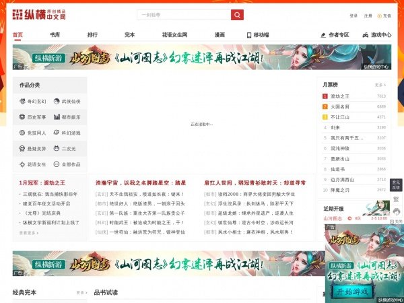Image resolution: width=404 pixels, height=303 pixels.
Task: Click the 登录 login link
Action: [353, 16]
